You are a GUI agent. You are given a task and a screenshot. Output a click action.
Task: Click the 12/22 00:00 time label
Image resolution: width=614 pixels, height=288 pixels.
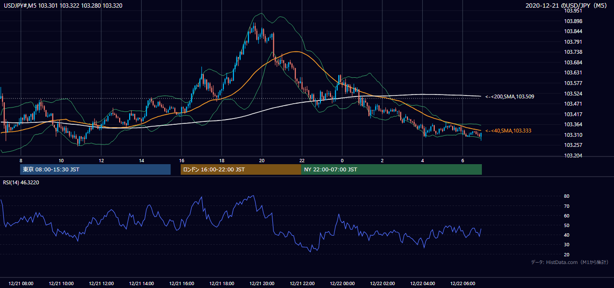[x=342, y=284]
